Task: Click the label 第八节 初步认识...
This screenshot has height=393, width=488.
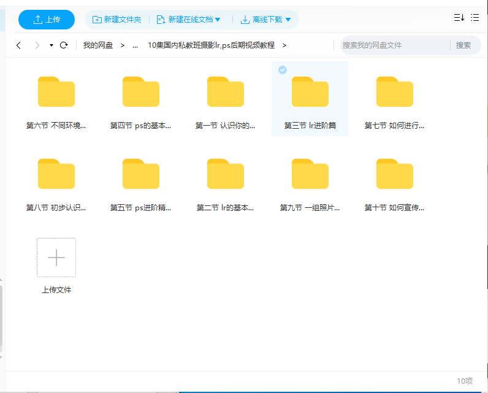Action: [x=56, y=208]
